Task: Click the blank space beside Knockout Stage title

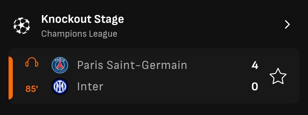Action: 202,20
